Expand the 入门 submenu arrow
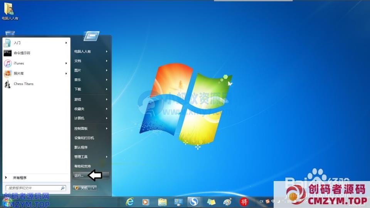 (66, 43)
